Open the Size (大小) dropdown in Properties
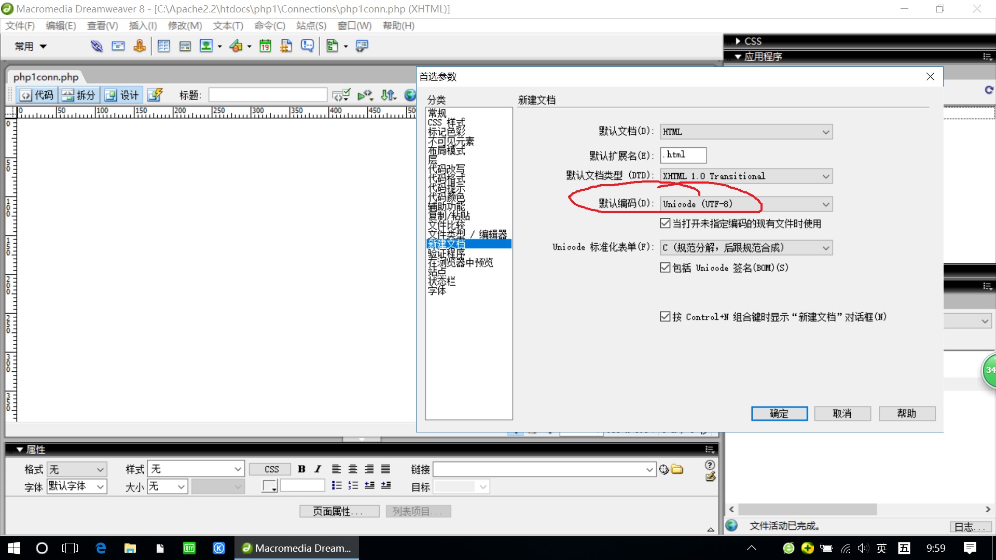This screenshot has height=560, width=996. click(x=168, y=486)
